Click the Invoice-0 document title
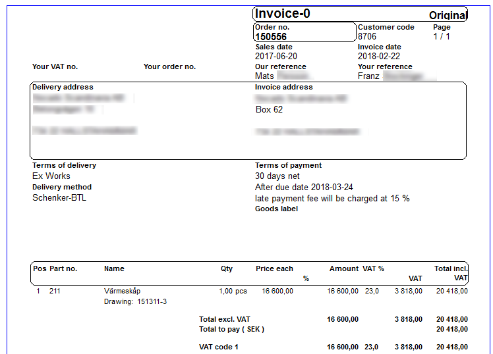Viewport: 493px width, 354px height. (283, 14)
